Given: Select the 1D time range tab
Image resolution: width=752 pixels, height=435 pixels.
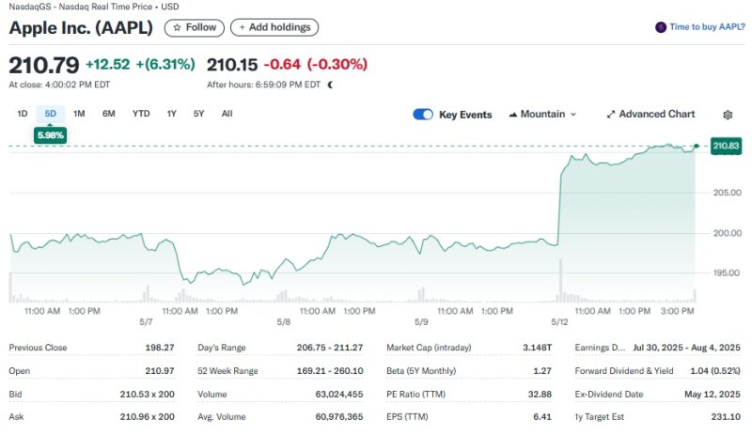Looking at the screenshot, I should (22, 114).
